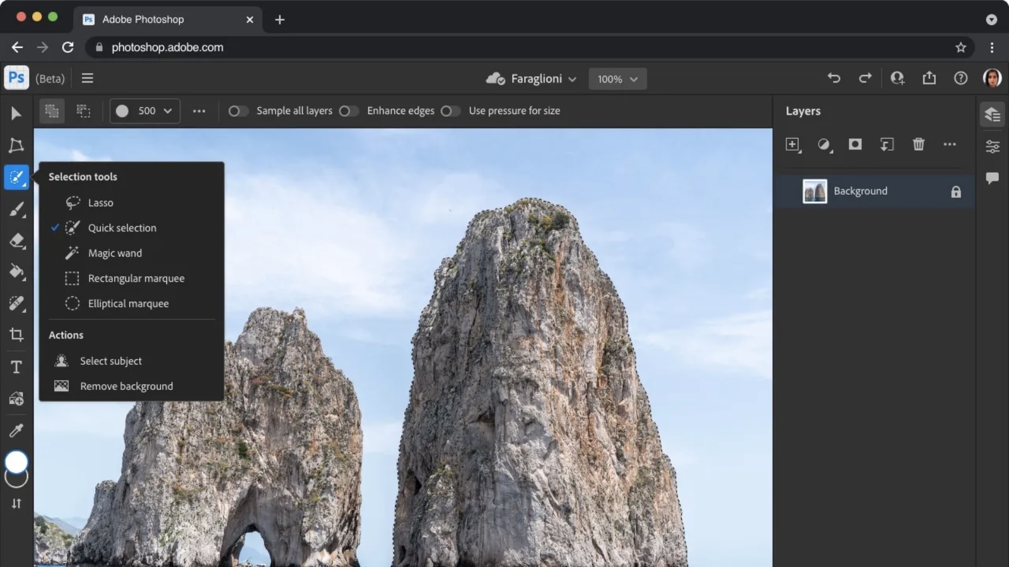1009x567 pixels.
Task: Enable Use pressure for size
Action: [x=451, y=110]
